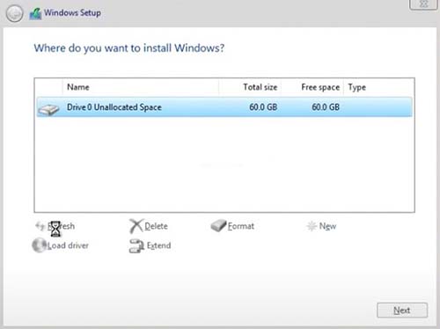
Task: Click the back arrow button in Windows Setup
Action: click(x=14, y=14)
